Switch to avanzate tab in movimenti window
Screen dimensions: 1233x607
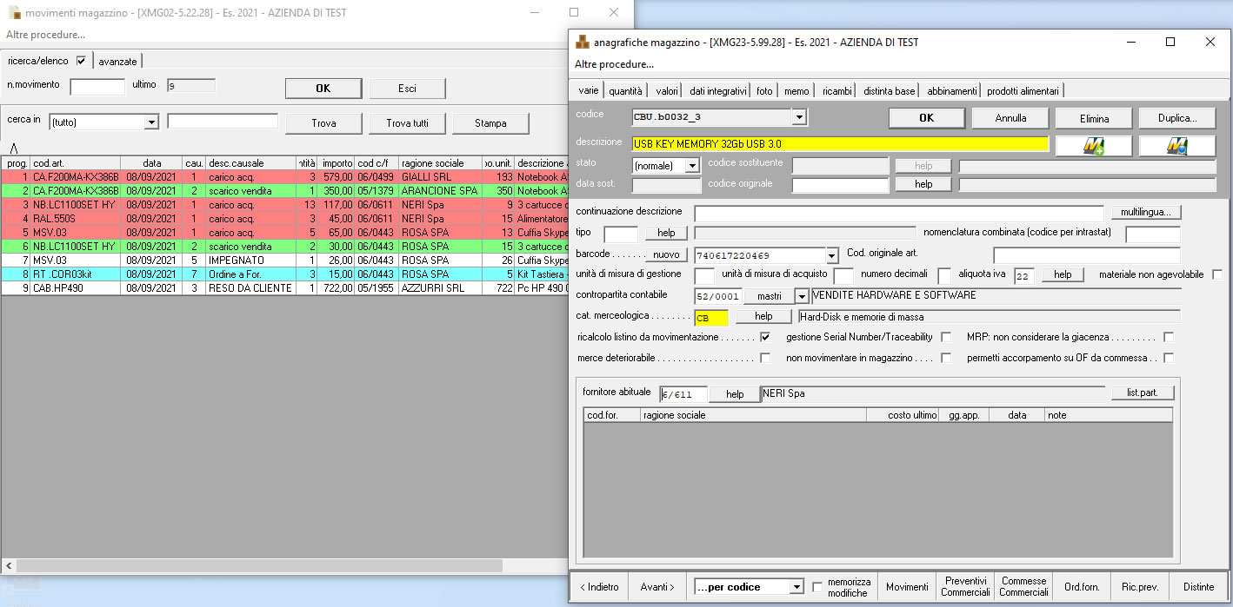point(117,61)
